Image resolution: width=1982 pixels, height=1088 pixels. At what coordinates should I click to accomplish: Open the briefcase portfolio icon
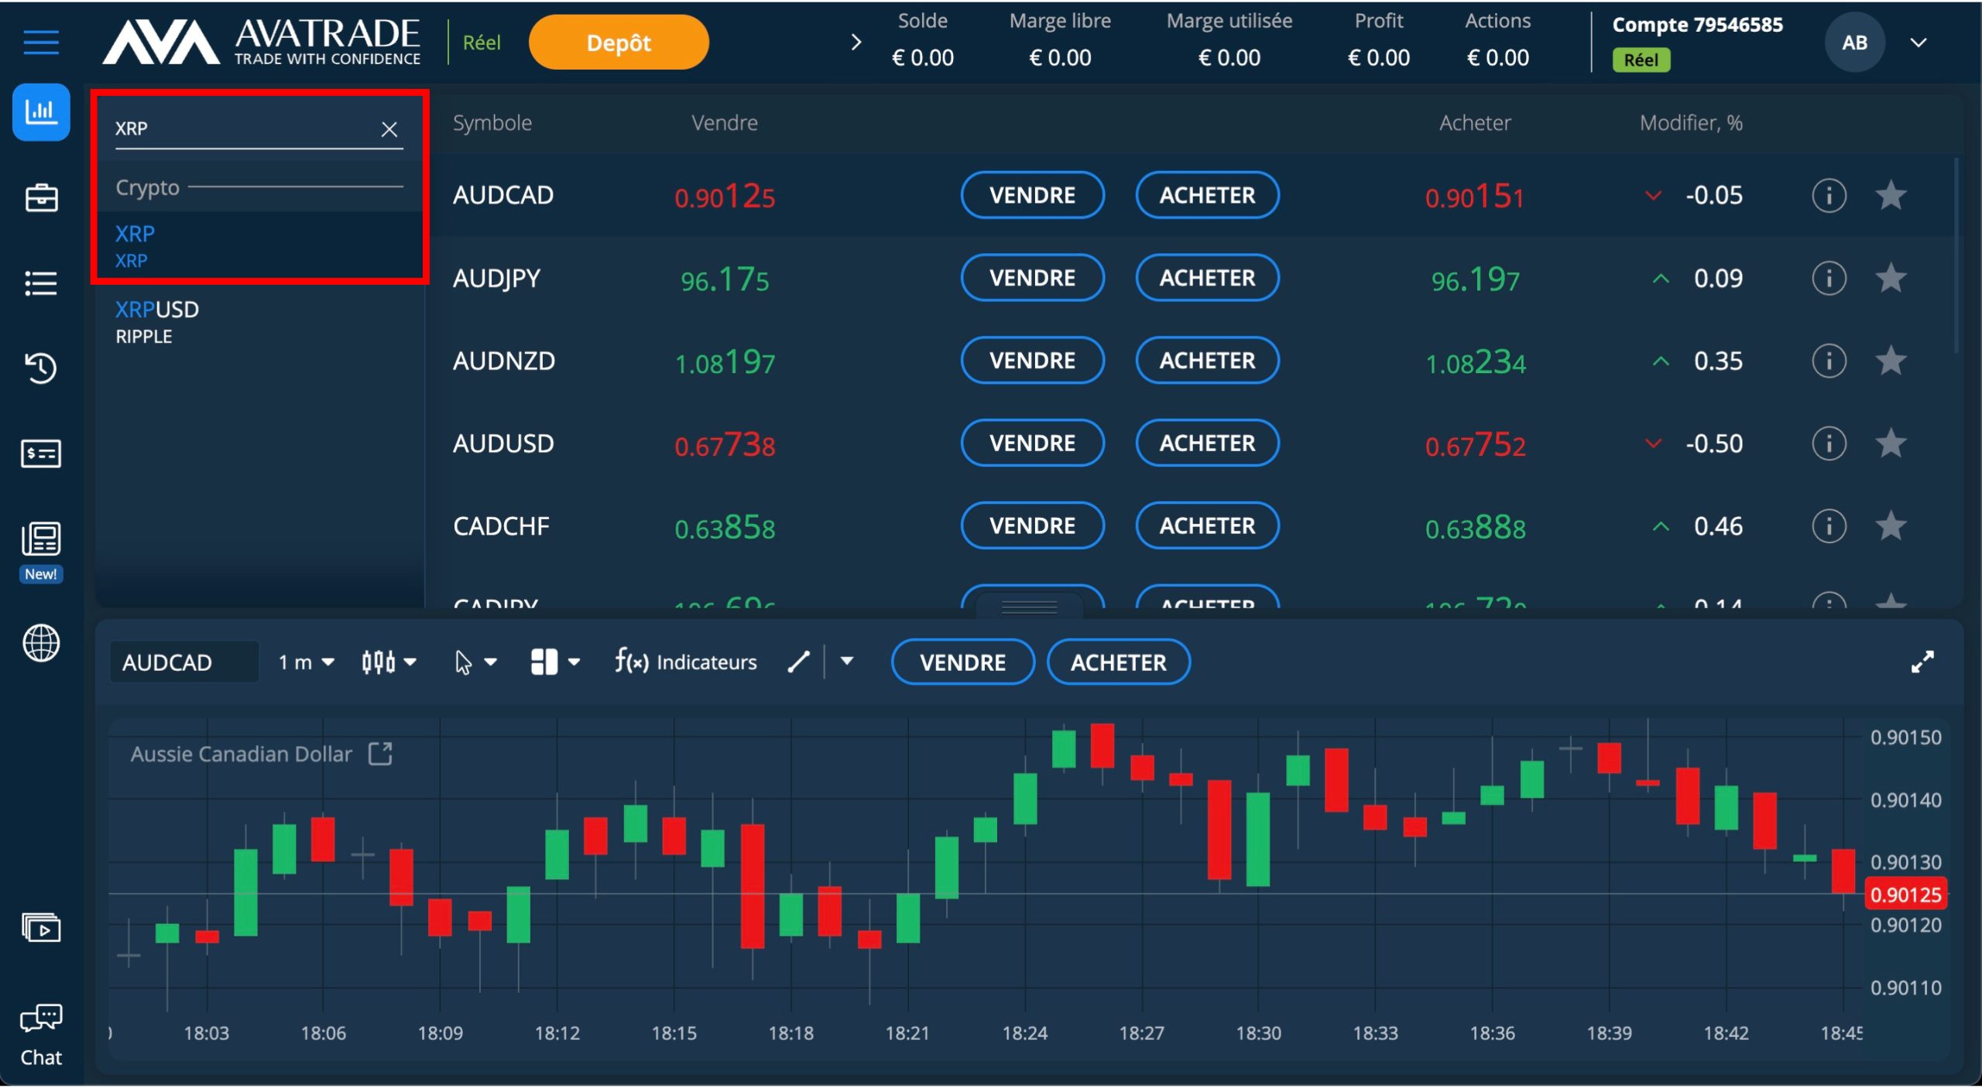coord(41,198)
